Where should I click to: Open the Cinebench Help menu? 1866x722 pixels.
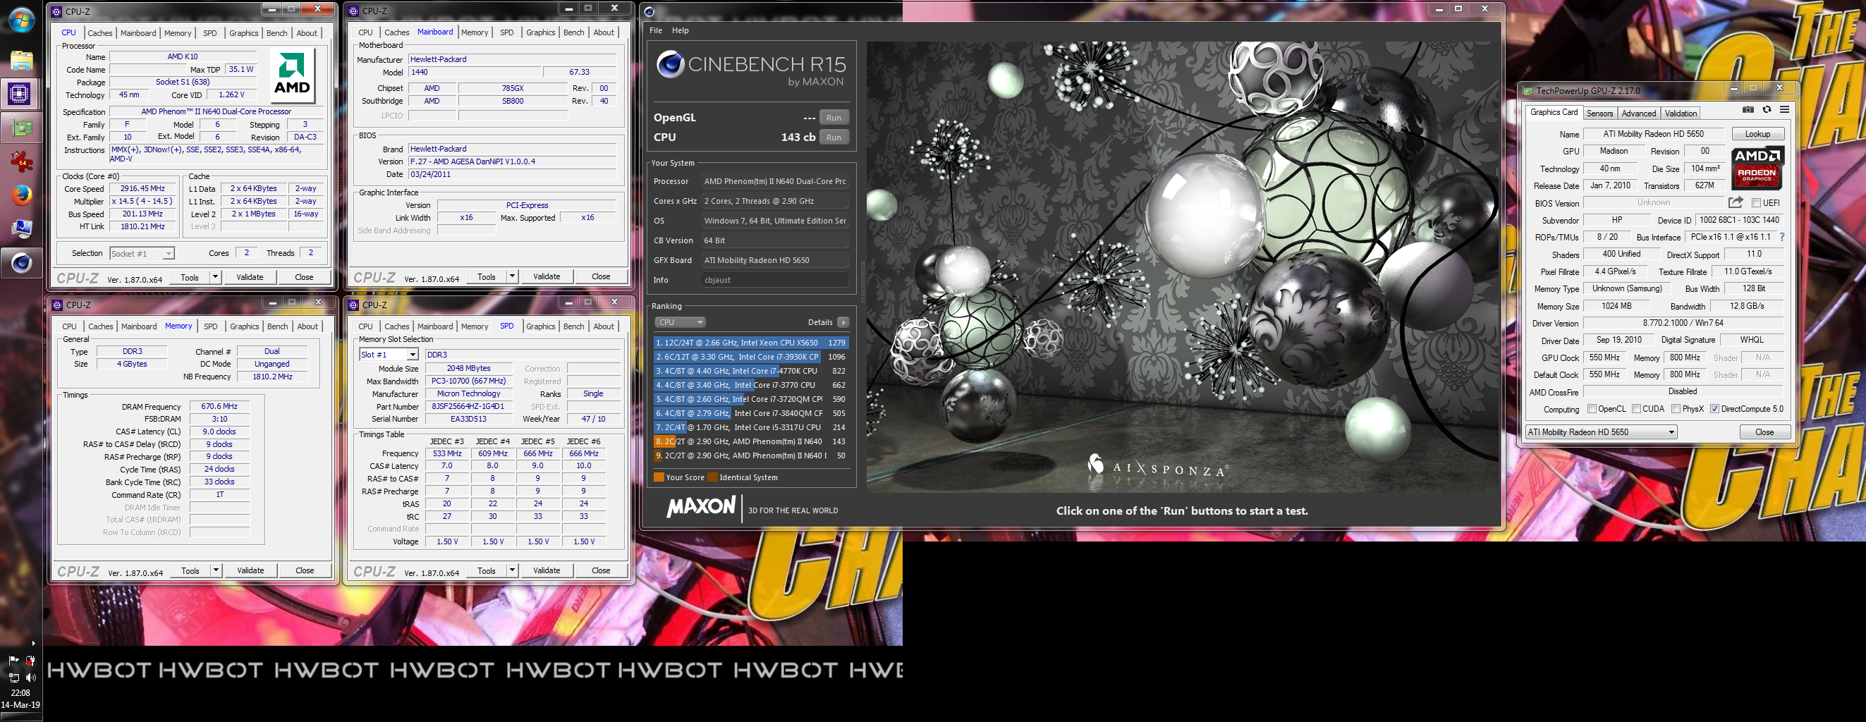pyautogui.click(x=681, y=30)
